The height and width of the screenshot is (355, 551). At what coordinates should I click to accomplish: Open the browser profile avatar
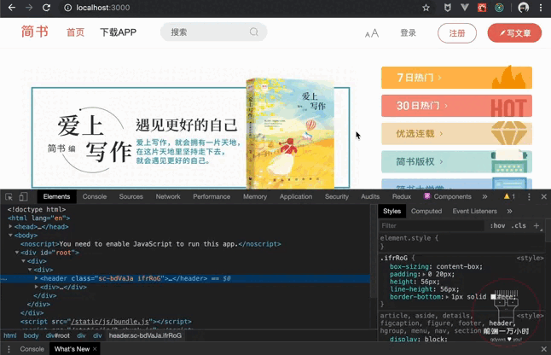tap(523, 8)
